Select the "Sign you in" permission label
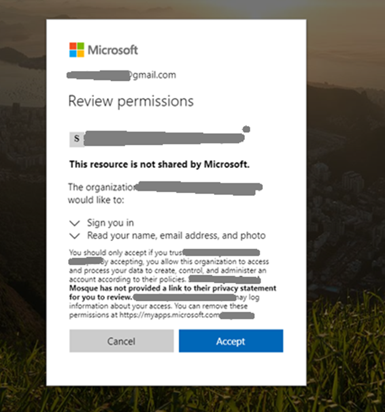The image size is (385, 412). [111, 223]
